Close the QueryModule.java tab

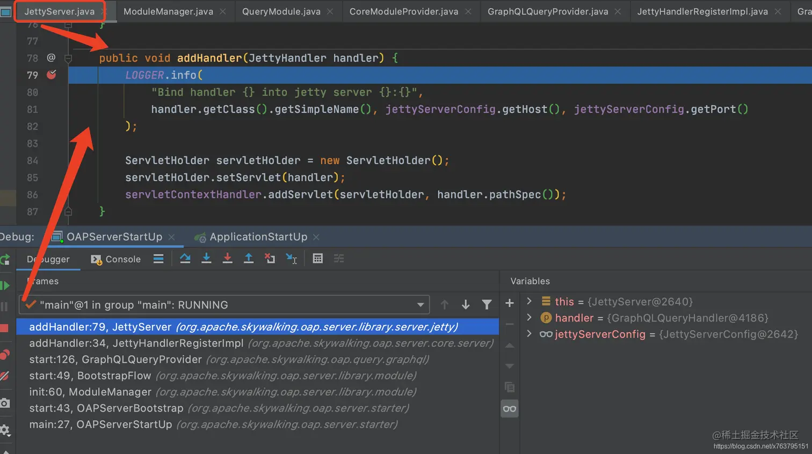(x=330, y=11)
